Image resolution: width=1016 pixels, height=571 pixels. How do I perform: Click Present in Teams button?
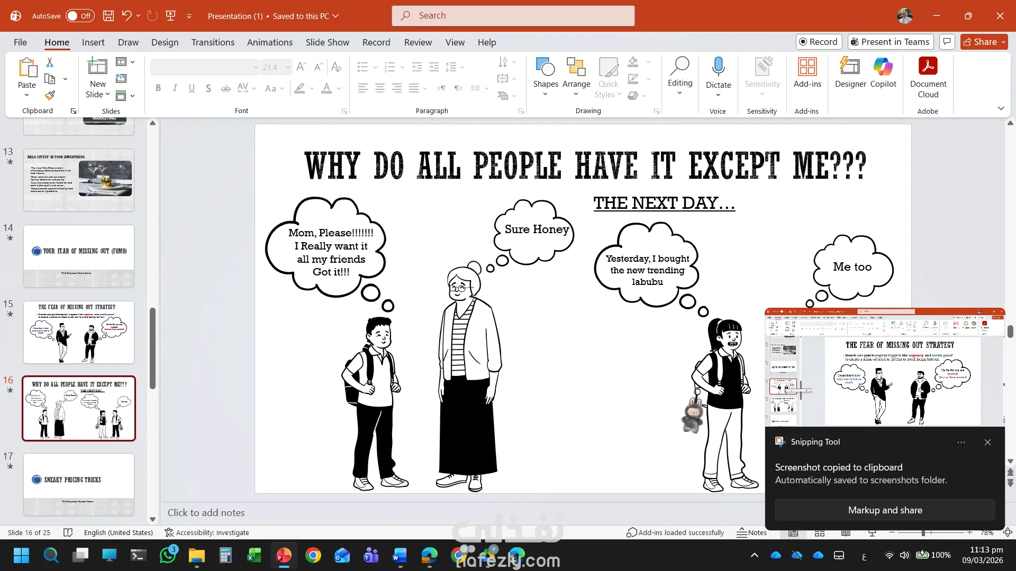(x=890, y=42)
